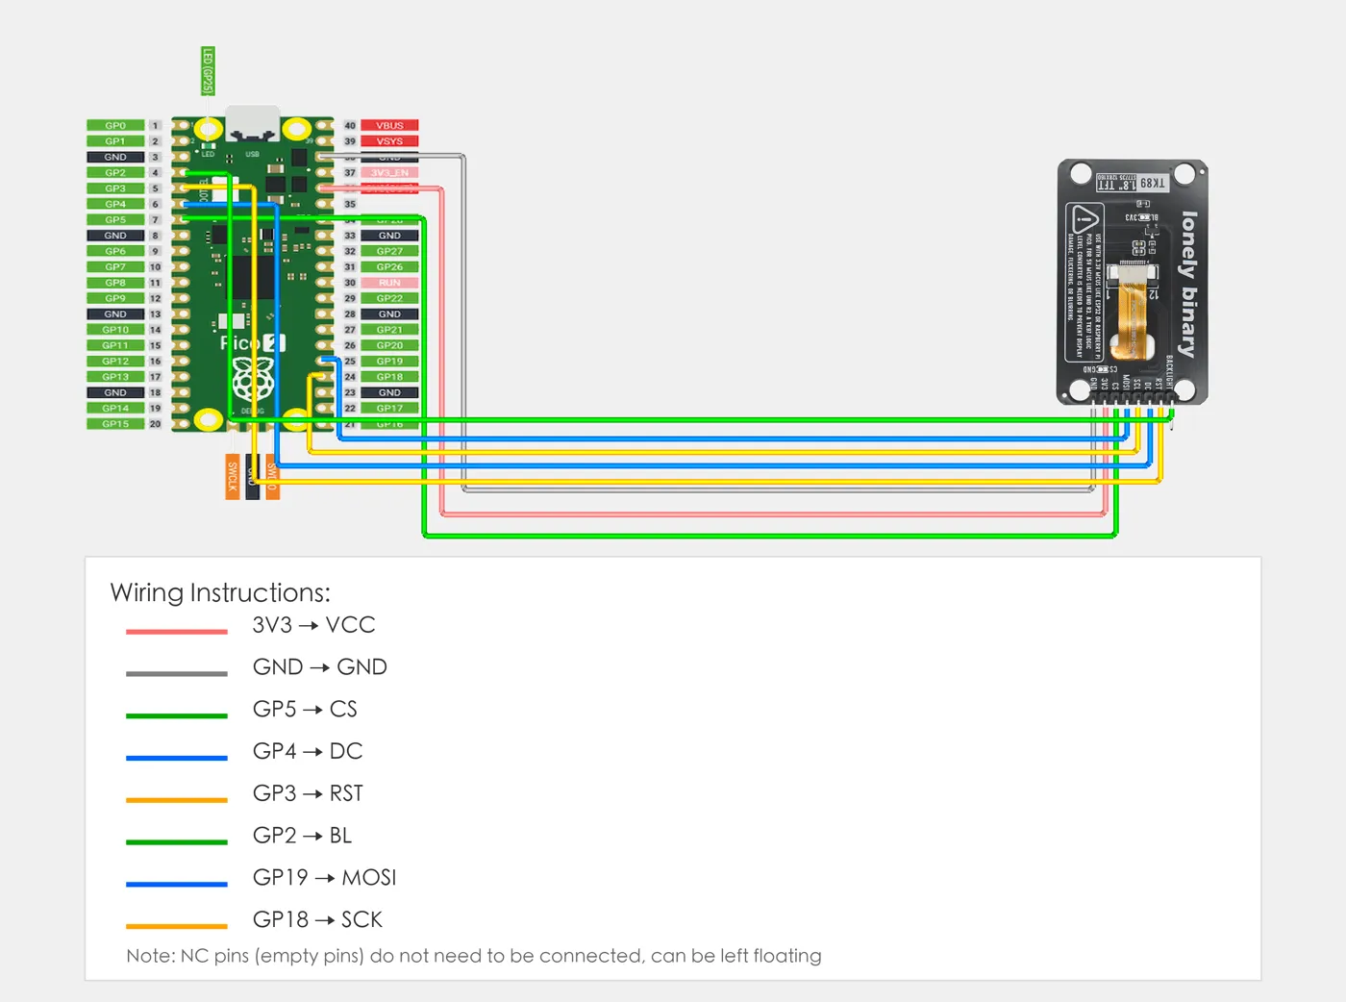1346x1002 pixels.
Task: Click the micro USB connector on the Pico
Action: (253, 123)
